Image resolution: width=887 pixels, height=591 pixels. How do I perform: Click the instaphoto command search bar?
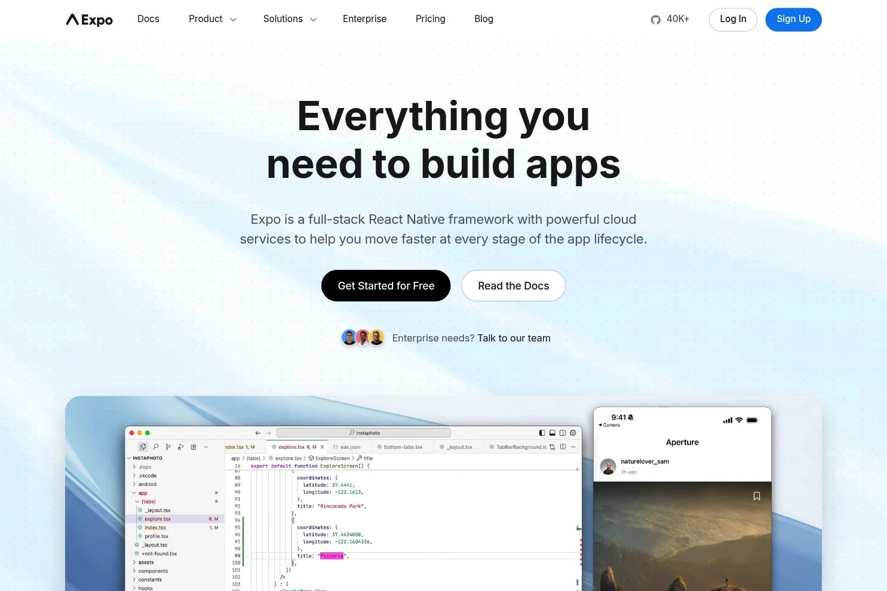point(364,433)
